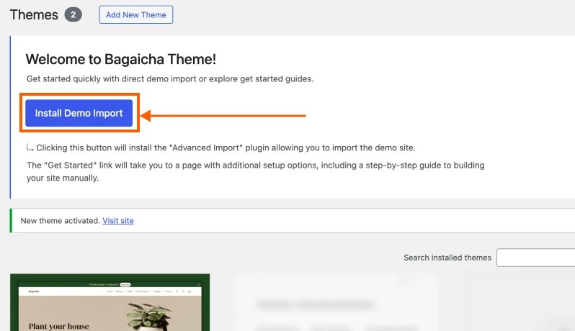Click the theme count badge showing 2
Viewport: 575px width, 331px height.
73,14
